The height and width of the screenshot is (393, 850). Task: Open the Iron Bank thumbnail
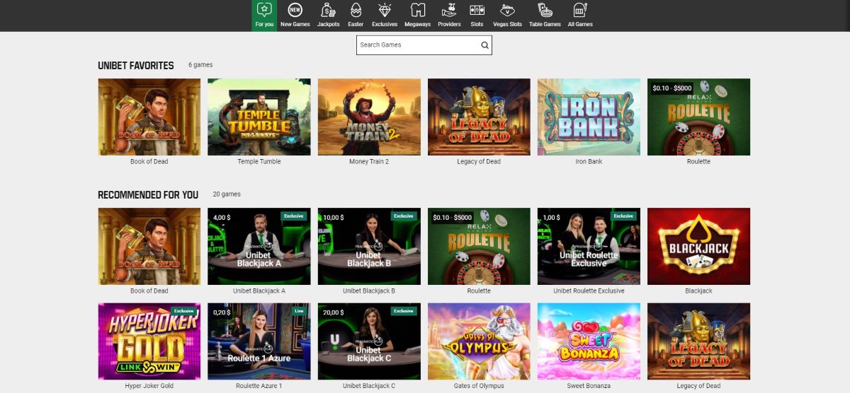(x=589, y=117)
